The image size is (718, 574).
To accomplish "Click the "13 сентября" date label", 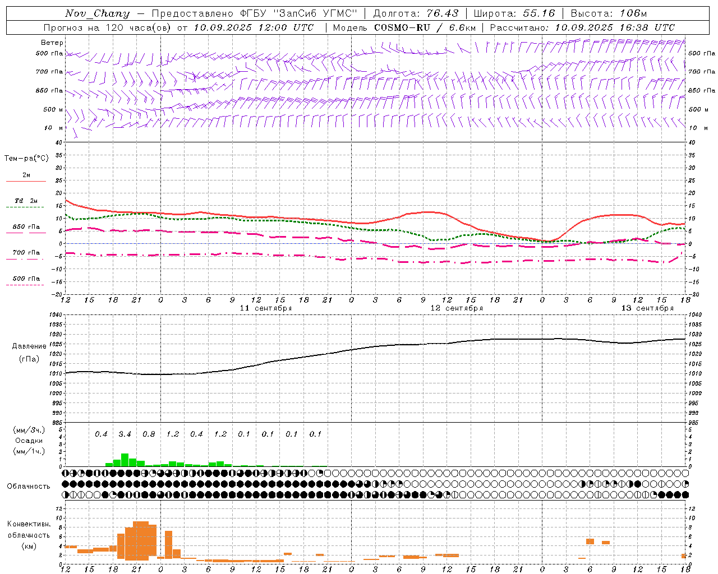I will pyautogui.click(x=647, y=308).
